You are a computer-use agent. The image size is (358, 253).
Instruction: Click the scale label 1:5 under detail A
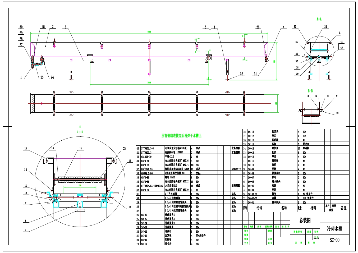coord(80,132)
